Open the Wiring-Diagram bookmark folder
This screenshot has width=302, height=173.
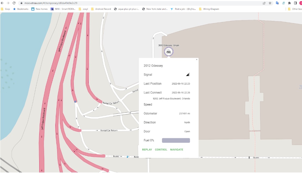click(209, 9)
